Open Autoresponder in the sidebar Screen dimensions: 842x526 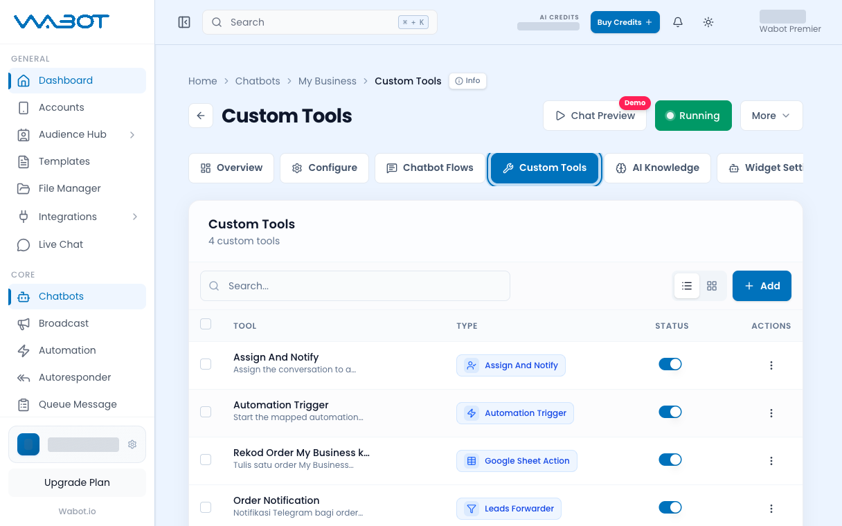point(77,377)
